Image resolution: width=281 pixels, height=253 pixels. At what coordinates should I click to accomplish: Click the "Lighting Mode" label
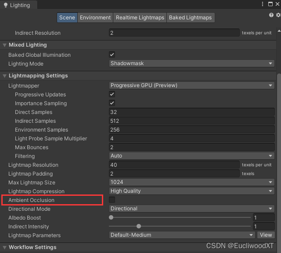tap(26, 64)
